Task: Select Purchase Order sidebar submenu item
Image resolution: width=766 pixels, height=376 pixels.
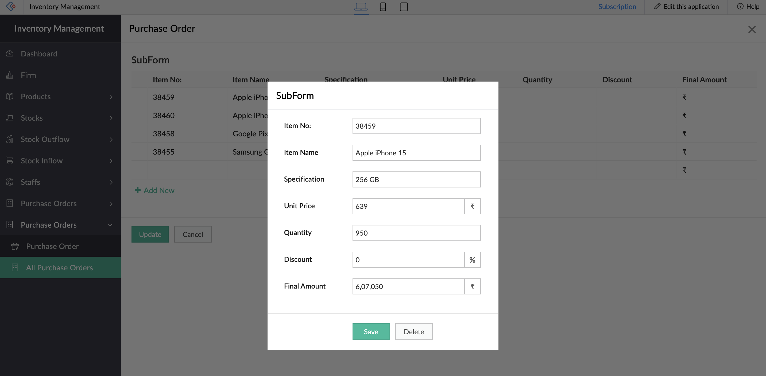Action: [52, 246]
